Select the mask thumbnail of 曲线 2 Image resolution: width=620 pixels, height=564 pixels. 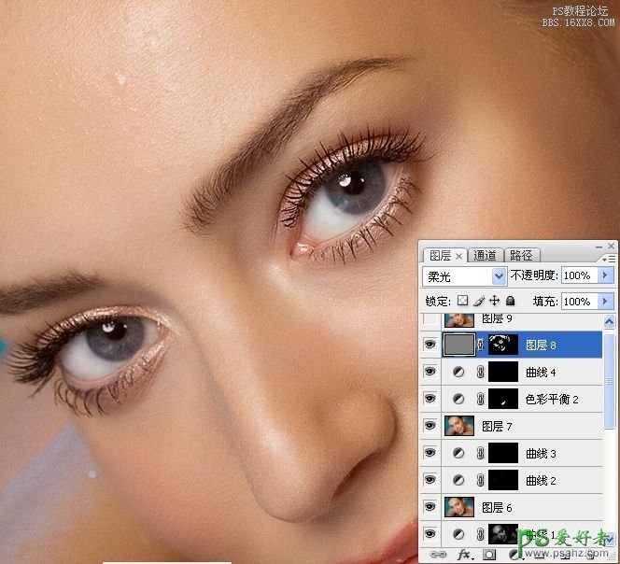[x=503, y=480]
